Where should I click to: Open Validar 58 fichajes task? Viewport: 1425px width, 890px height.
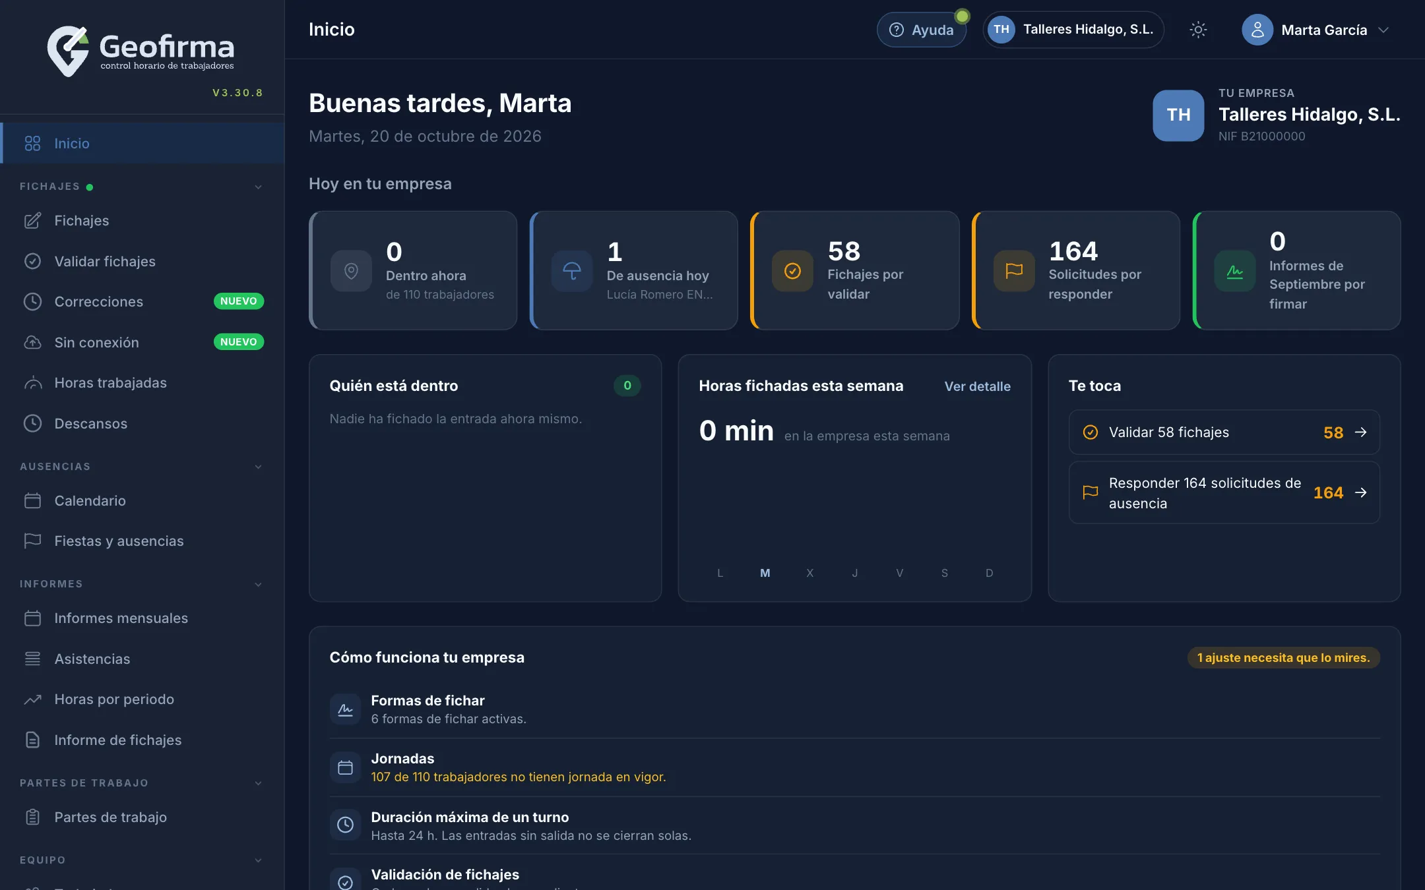click(x=1224, y=432)
